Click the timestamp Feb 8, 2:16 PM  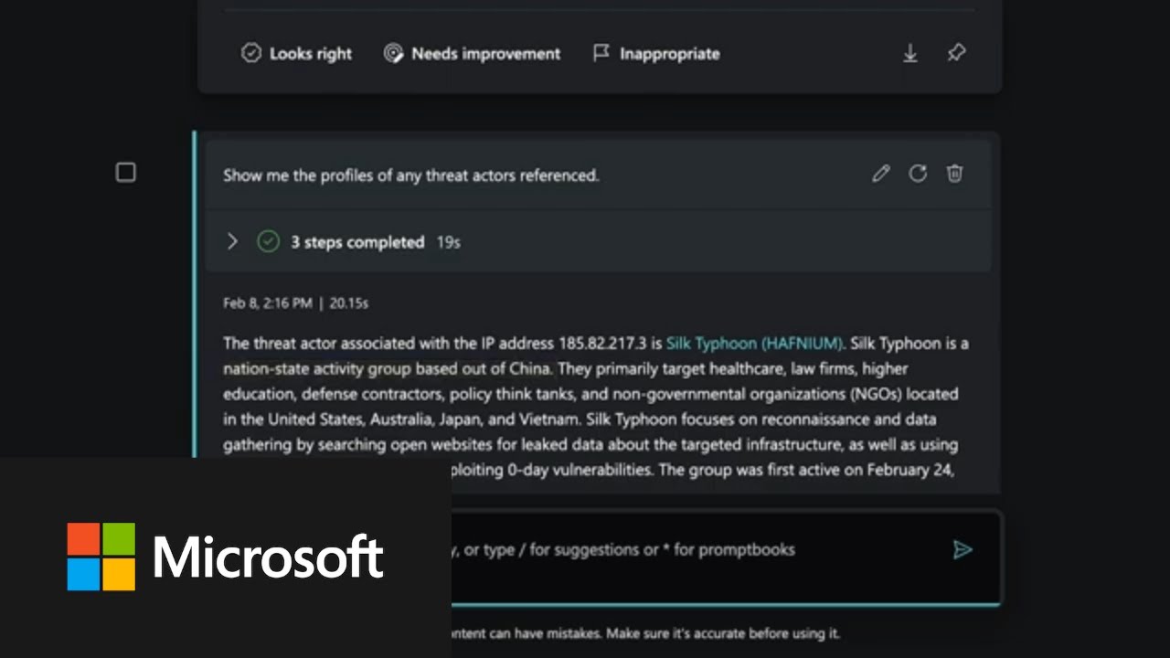pyautogui.click(x=268, y=303)
